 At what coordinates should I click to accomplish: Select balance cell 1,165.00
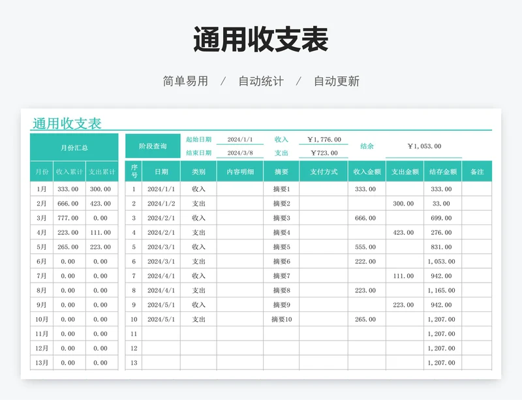tap(442, 290)
